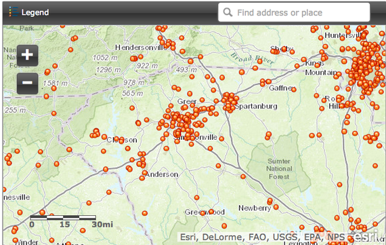Select the Spartanburg city label
Viewport: 386px width, 245px height.
coord(256,107)
